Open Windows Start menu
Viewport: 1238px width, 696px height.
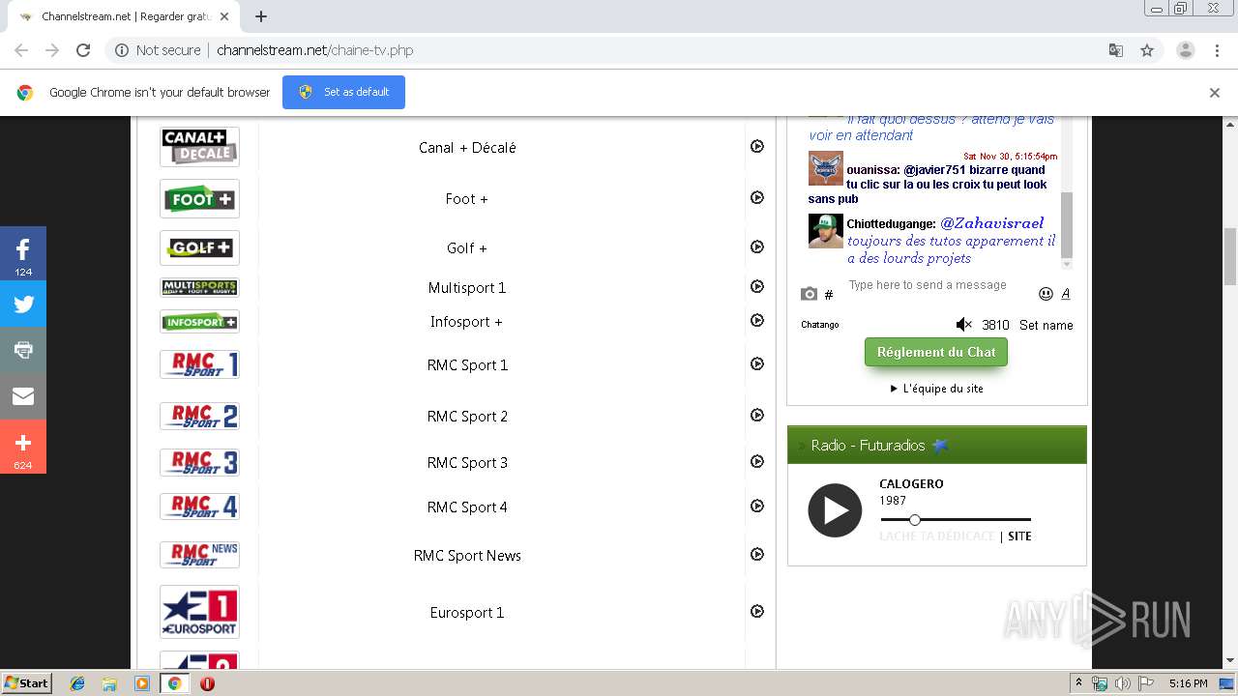[27, 683]
